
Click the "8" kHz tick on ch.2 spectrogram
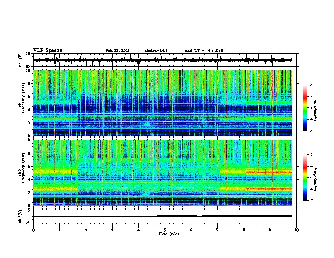click(x=29, y=153)
